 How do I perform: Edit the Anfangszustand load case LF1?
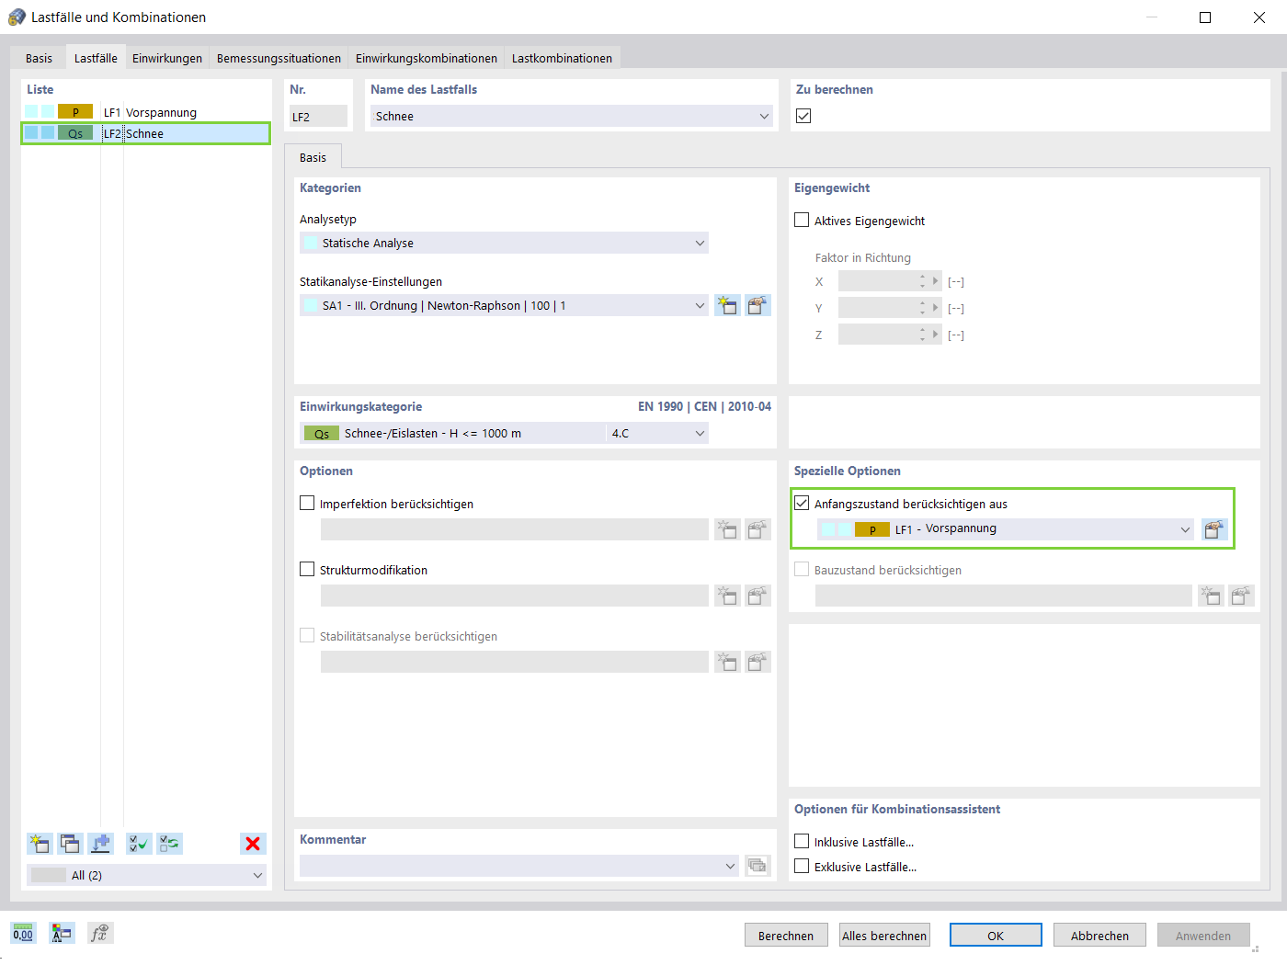click(x=1214, y=529)
